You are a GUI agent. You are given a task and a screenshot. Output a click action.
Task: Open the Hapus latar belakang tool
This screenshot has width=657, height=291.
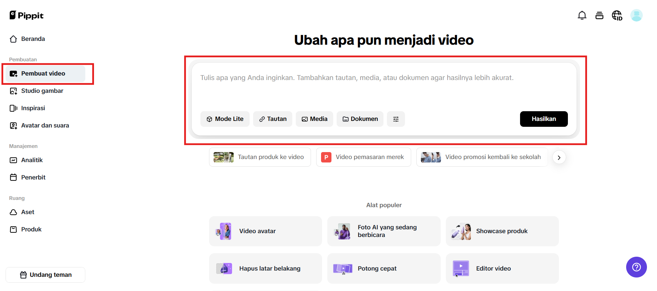point(266,268)
